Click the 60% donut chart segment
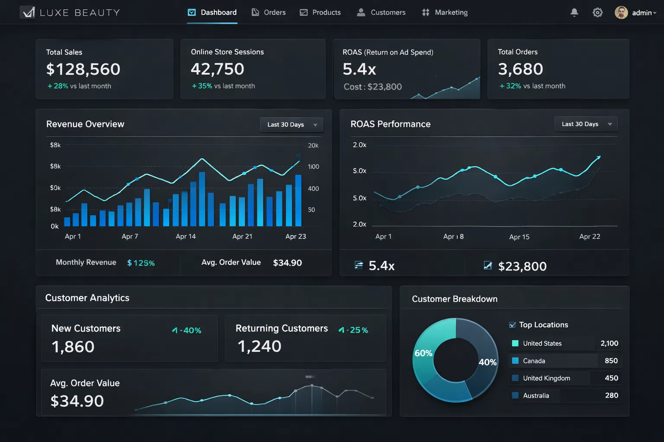Image resolution: width=664 pixels, height=442 pixels. pyautogui.click(x=426, y=354)
